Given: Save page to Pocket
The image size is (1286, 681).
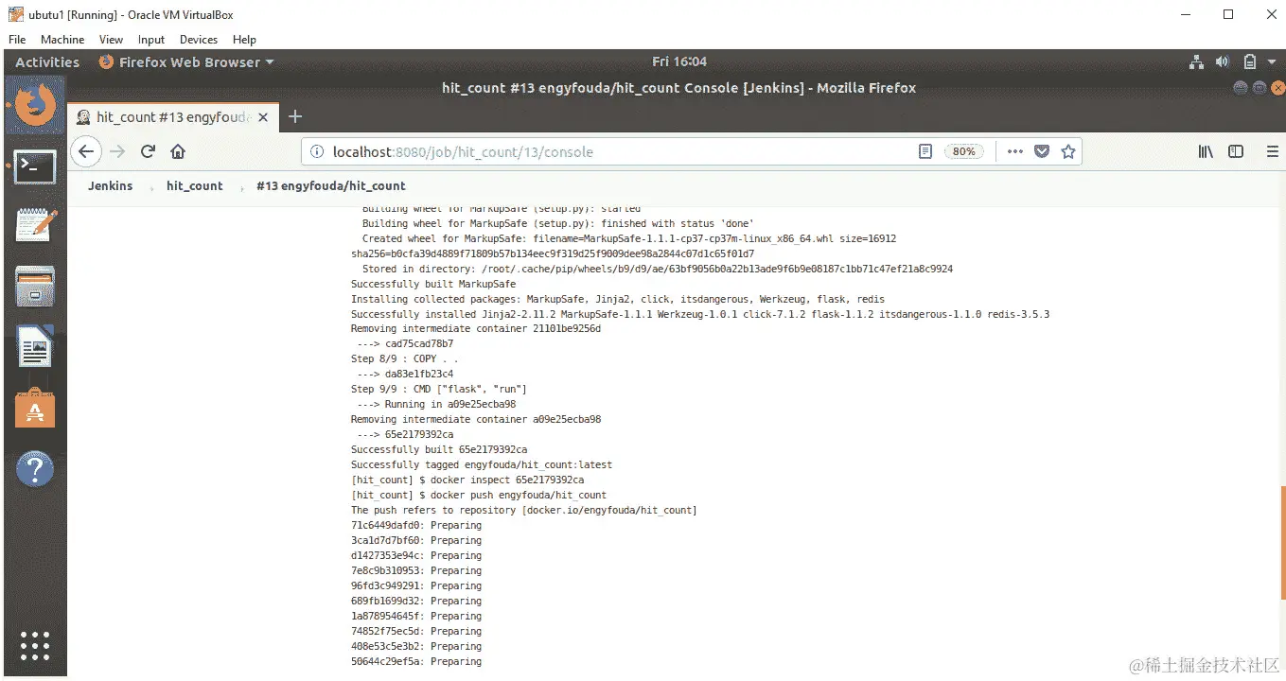Looking at the screenshot, I should 1042,151.
